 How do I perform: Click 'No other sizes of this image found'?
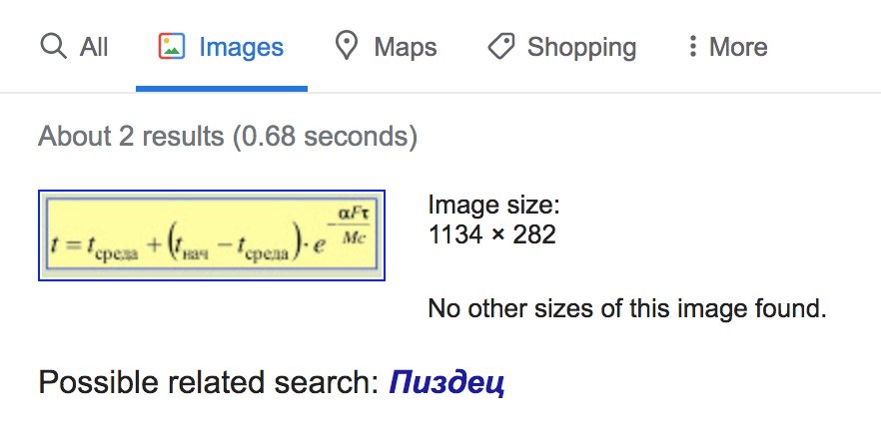point(626,308)
